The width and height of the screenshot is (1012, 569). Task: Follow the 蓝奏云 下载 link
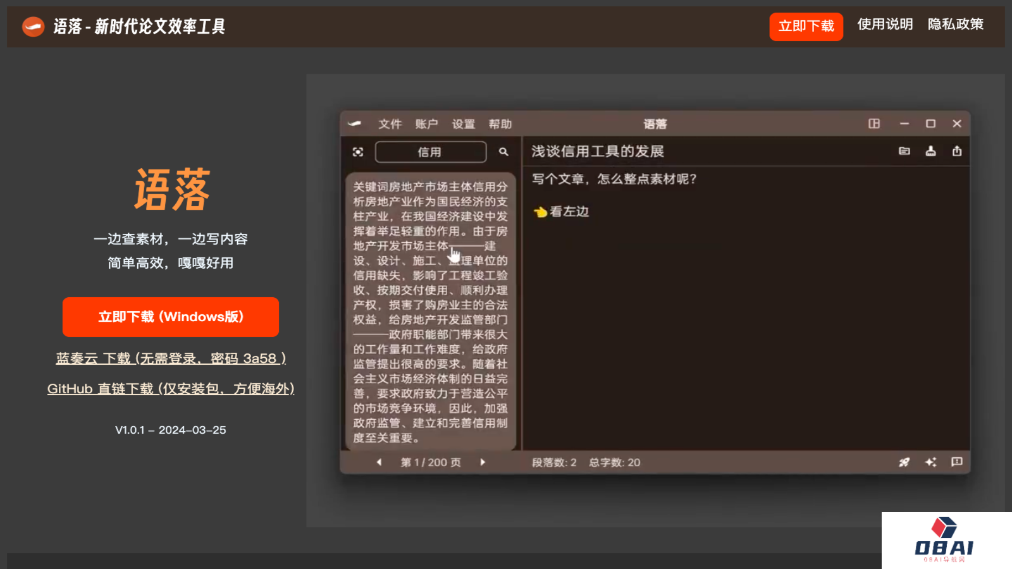pyautogui.click(x=170, y=358)
